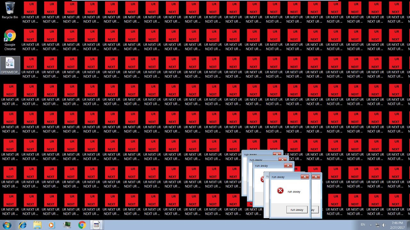410x230 pixels.
Task: Launch Windows Media Player from the taskbar
Action: click(52, 225)
